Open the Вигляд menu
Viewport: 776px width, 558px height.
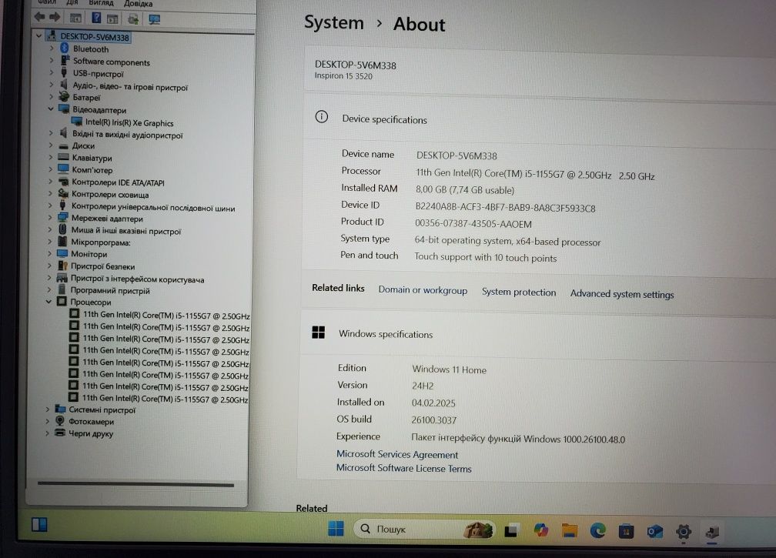coord(101,3)
